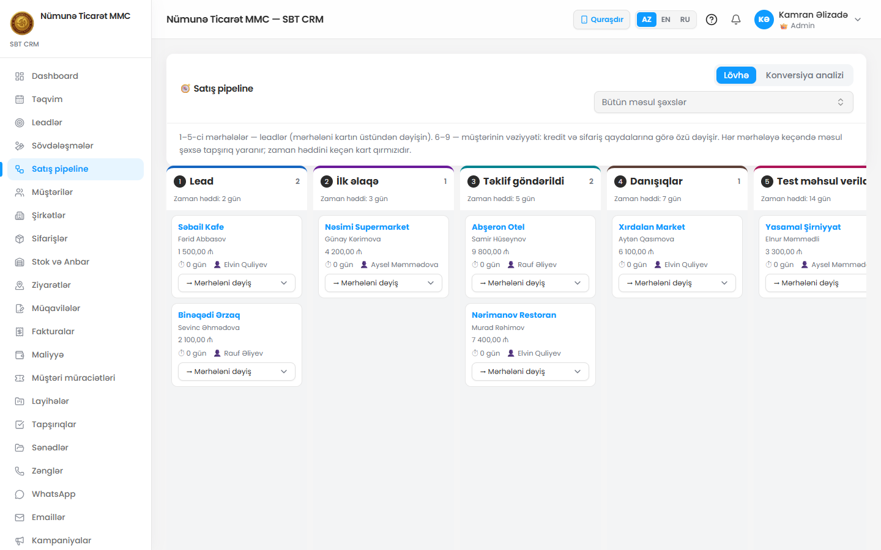Click the Leadlər target icon
Image resolution: width=881 pixels, height=550 pixels.
coord(20,123)
